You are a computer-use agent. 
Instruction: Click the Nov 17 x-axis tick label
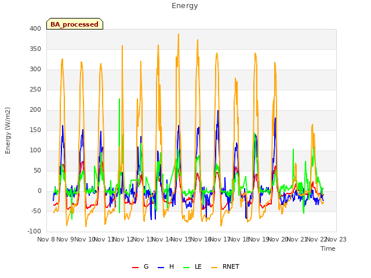coord(220,239)
